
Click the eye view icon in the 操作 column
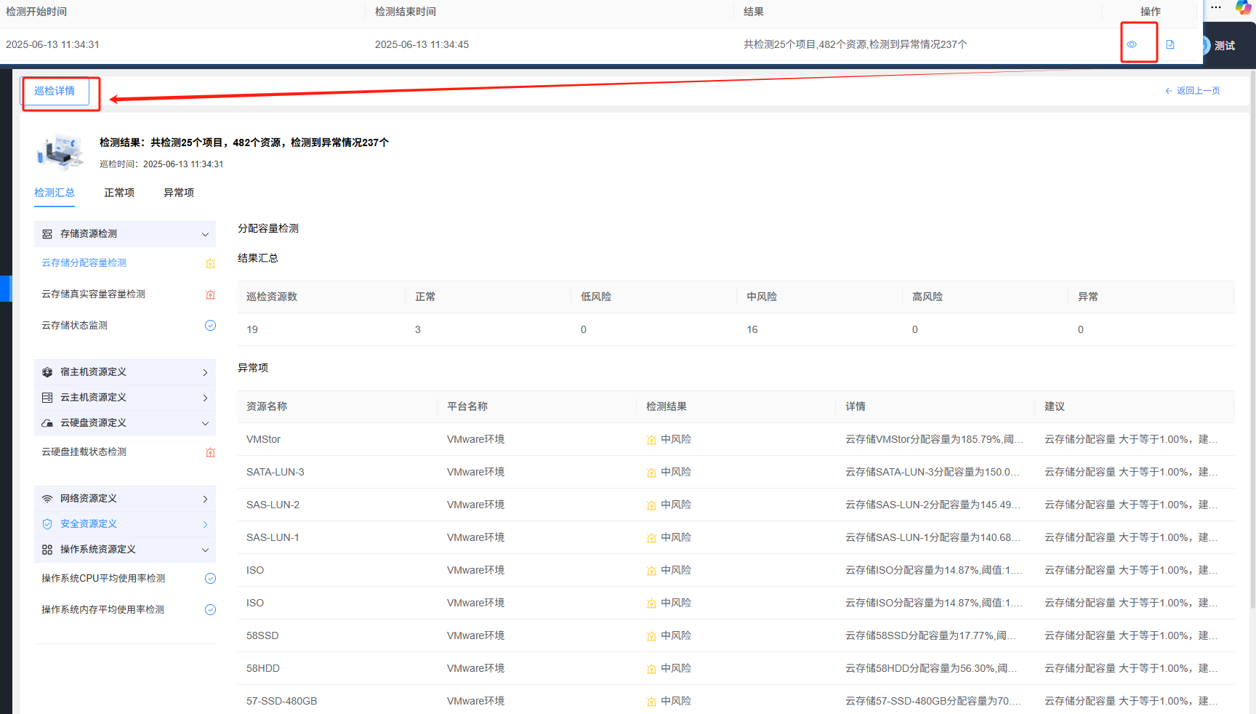point(1132,44)
